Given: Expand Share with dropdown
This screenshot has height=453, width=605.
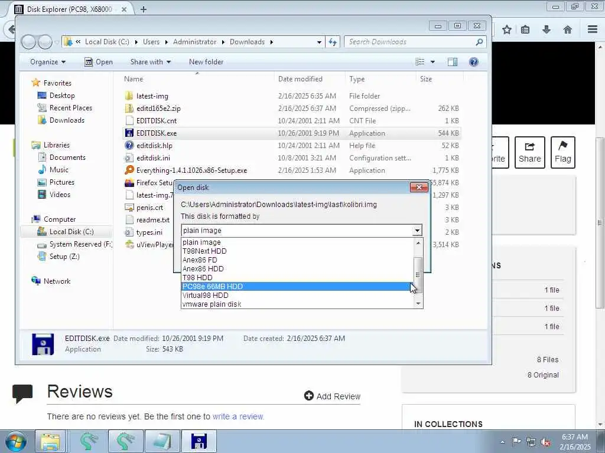Looking at the screenshot, I should (x=151, y=62).
